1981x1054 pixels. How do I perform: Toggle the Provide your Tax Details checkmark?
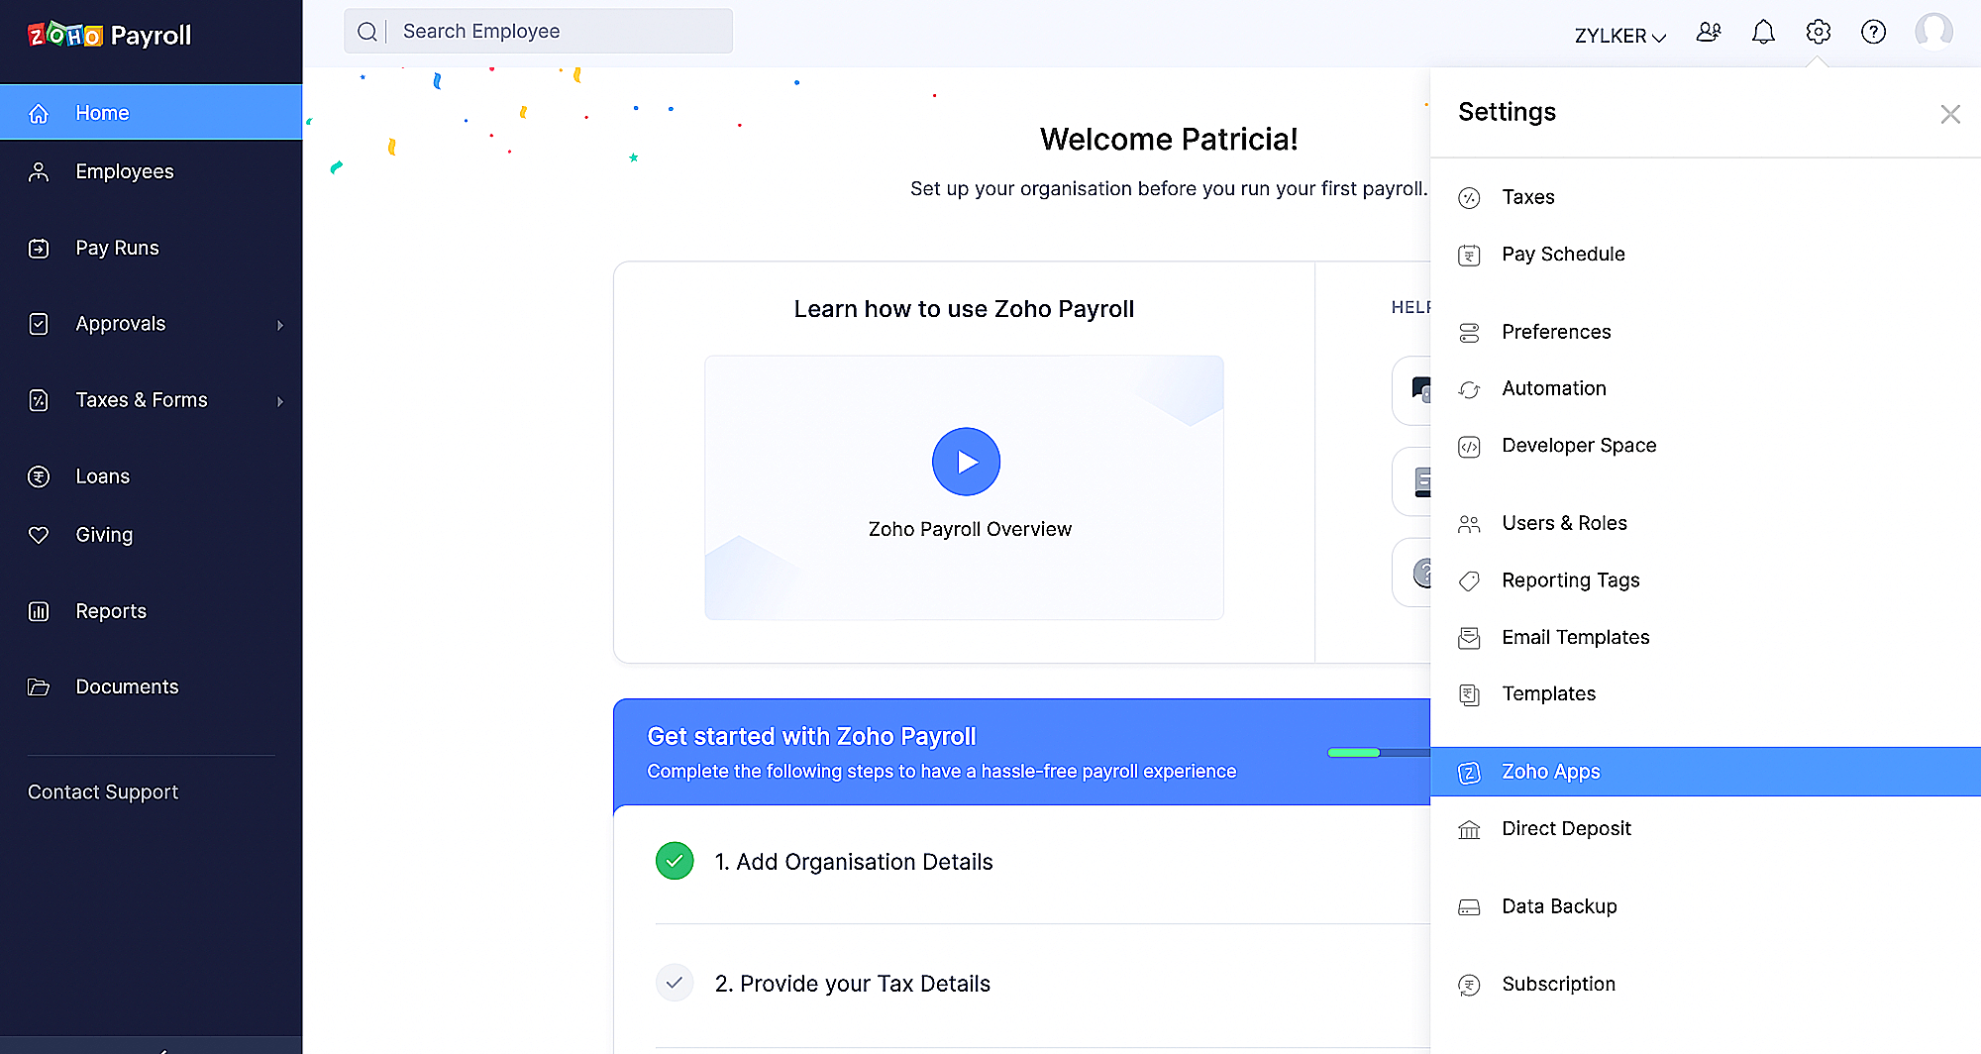pos(675,983)
